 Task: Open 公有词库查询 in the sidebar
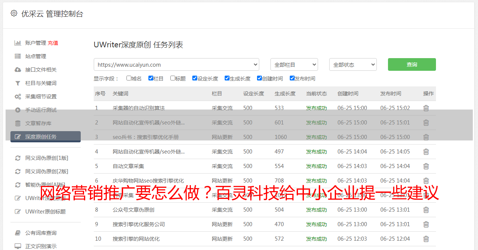(41, 233)
